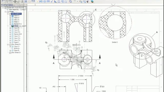Click the Drawing Explorer panel title
The width and height of the screenshot is (164, 92).
[7, 5]
